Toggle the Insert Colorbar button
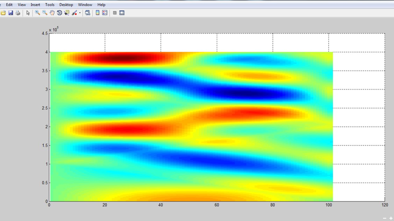Viewport: 394px width, 221px height. click(x=98, y=13)
